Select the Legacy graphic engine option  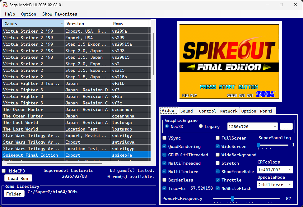pos(201,126)
